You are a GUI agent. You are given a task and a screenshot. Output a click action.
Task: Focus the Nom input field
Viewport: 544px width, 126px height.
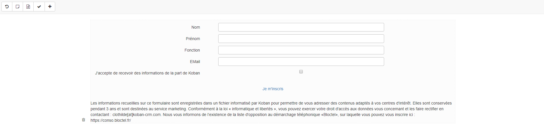point(301,27)
